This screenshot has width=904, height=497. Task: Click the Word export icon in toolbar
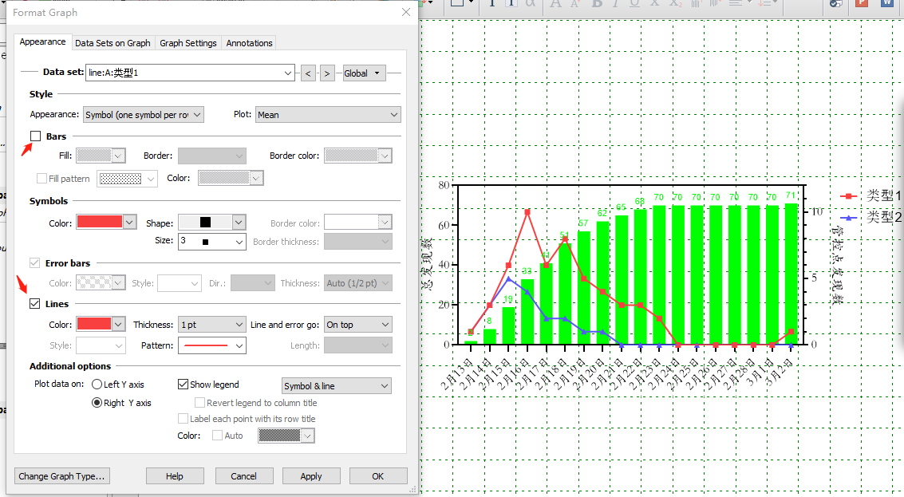click(886, 4)
